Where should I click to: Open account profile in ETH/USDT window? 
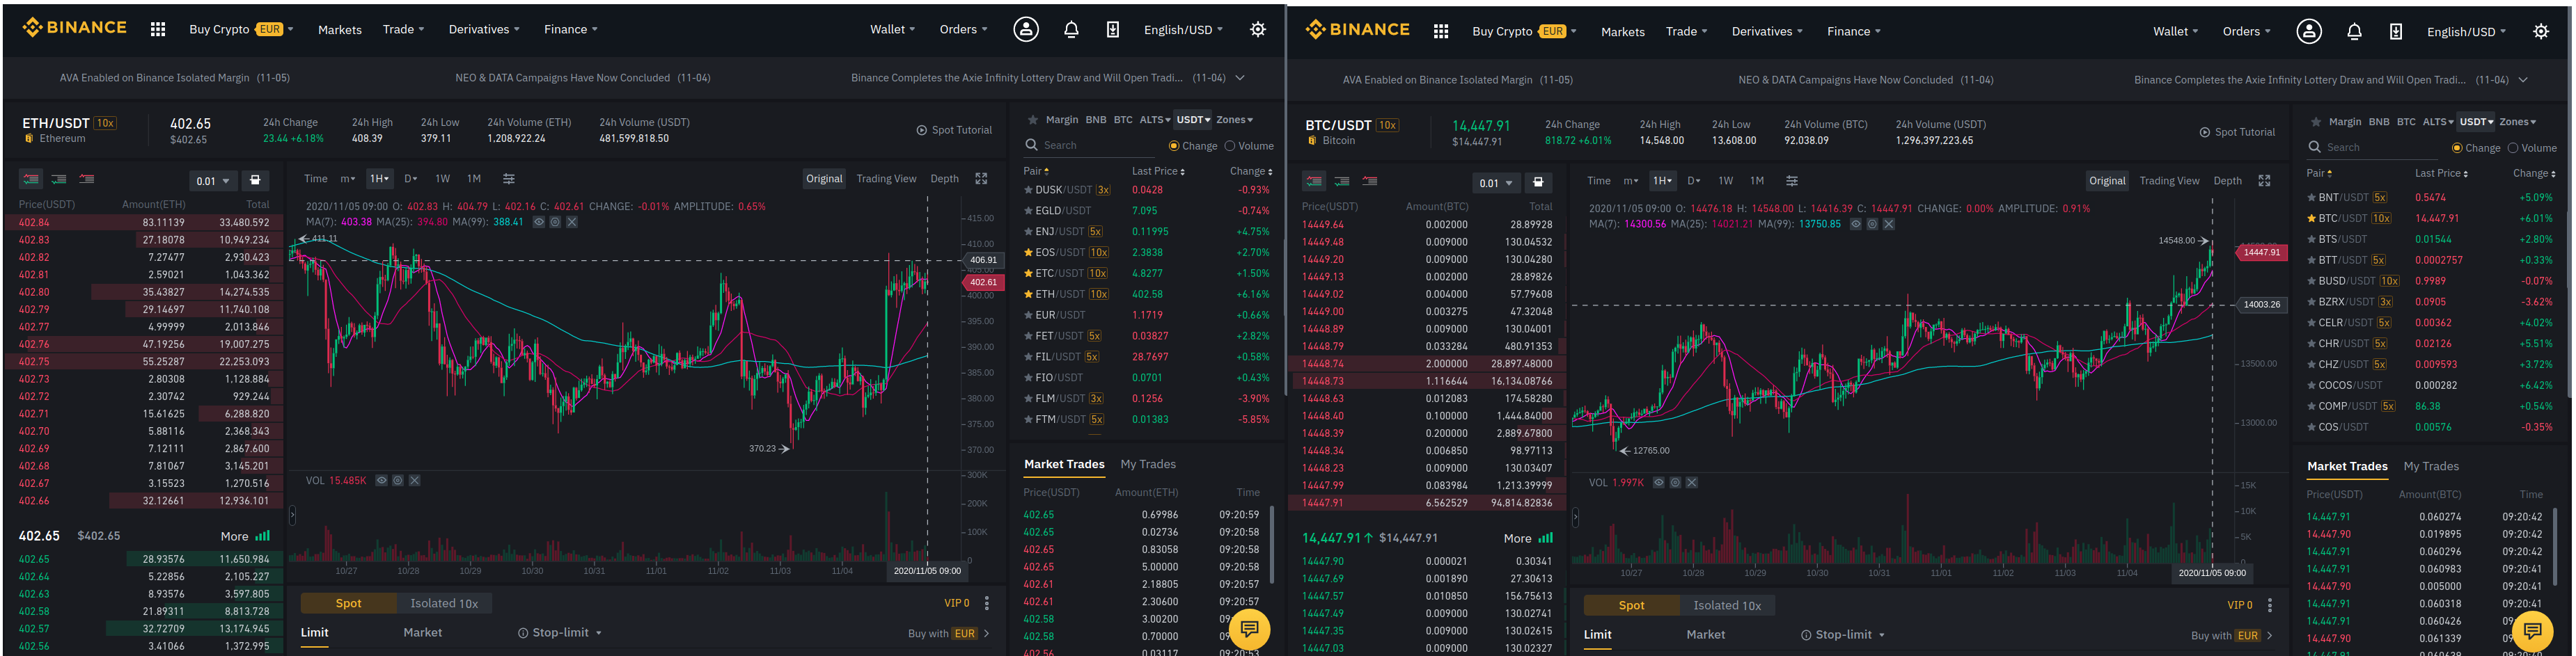pos(1026,29)
